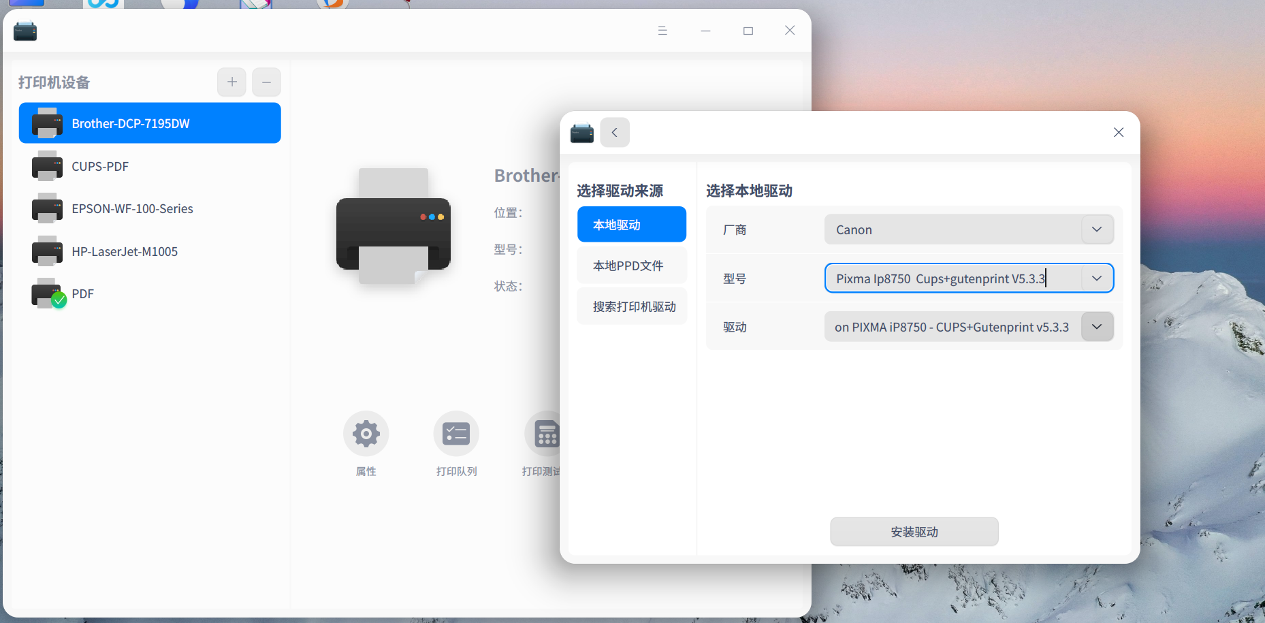Open the 打印队列 print queue
This screenshot has width=1265, height=623.
(455, 434)
